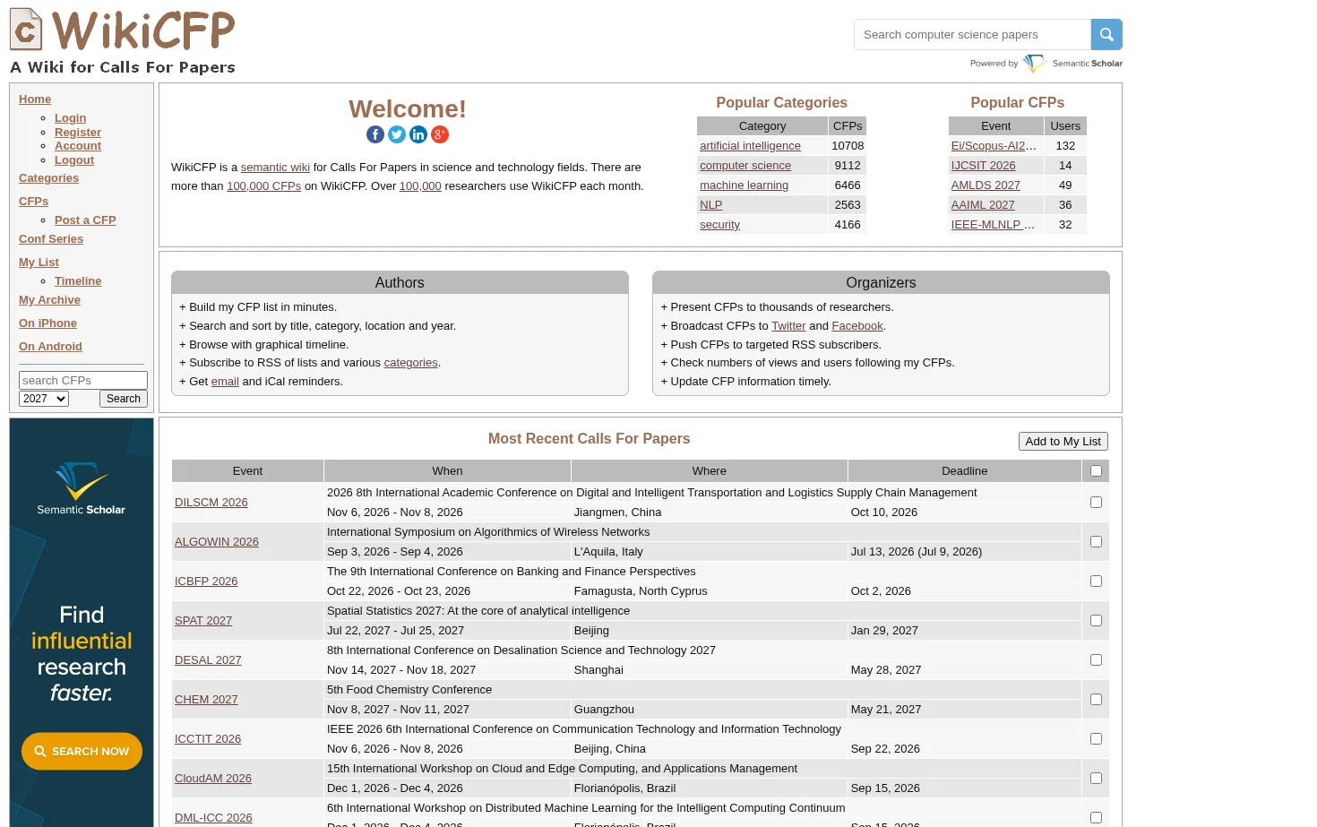
Task: Click the 100,000 CFPs link
Action: tap(263, 186)
